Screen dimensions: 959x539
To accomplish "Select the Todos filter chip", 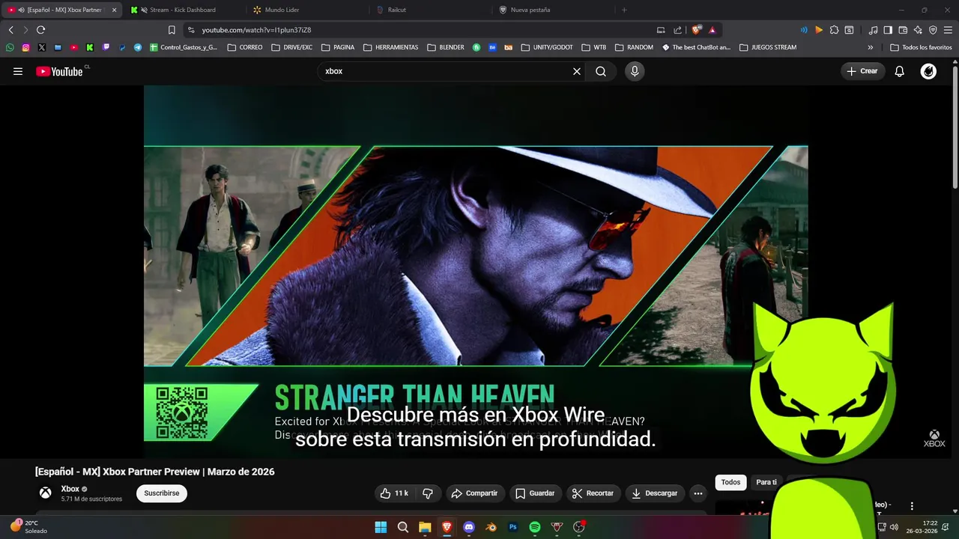I will (x=730, y=482).
